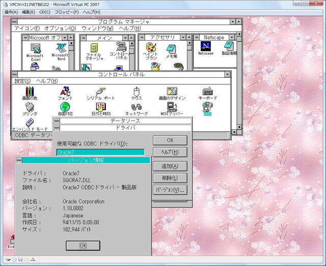326x266 pixels.
Task: Open the MIDIマッパー control panel icon
Action: click(x=172, y=109)
